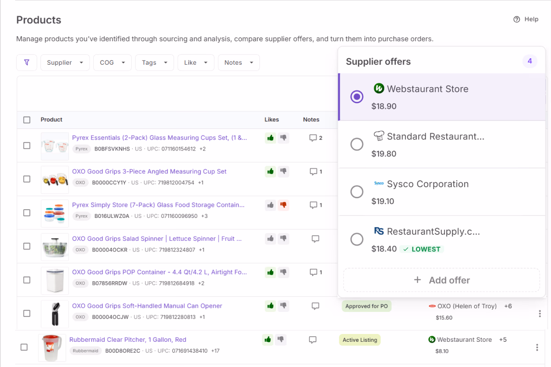Open more options for OXO Can Opener row

(x=540, y=314)
